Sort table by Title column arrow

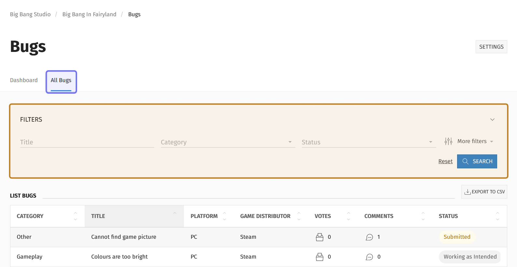(x=175, y=213)
